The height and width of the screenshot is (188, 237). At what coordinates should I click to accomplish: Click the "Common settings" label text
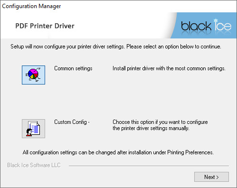click(x=73, y=68)
